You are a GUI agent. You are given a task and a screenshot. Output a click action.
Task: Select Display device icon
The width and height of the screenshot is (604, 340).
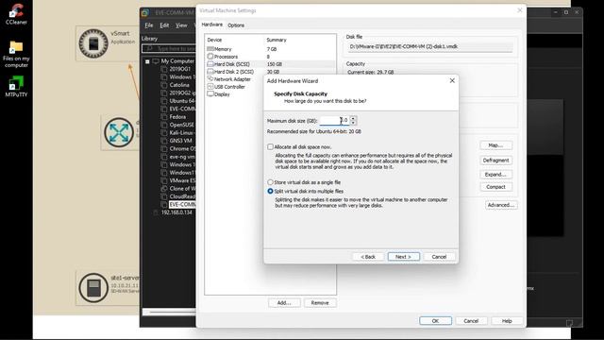(x=210, y=94)
